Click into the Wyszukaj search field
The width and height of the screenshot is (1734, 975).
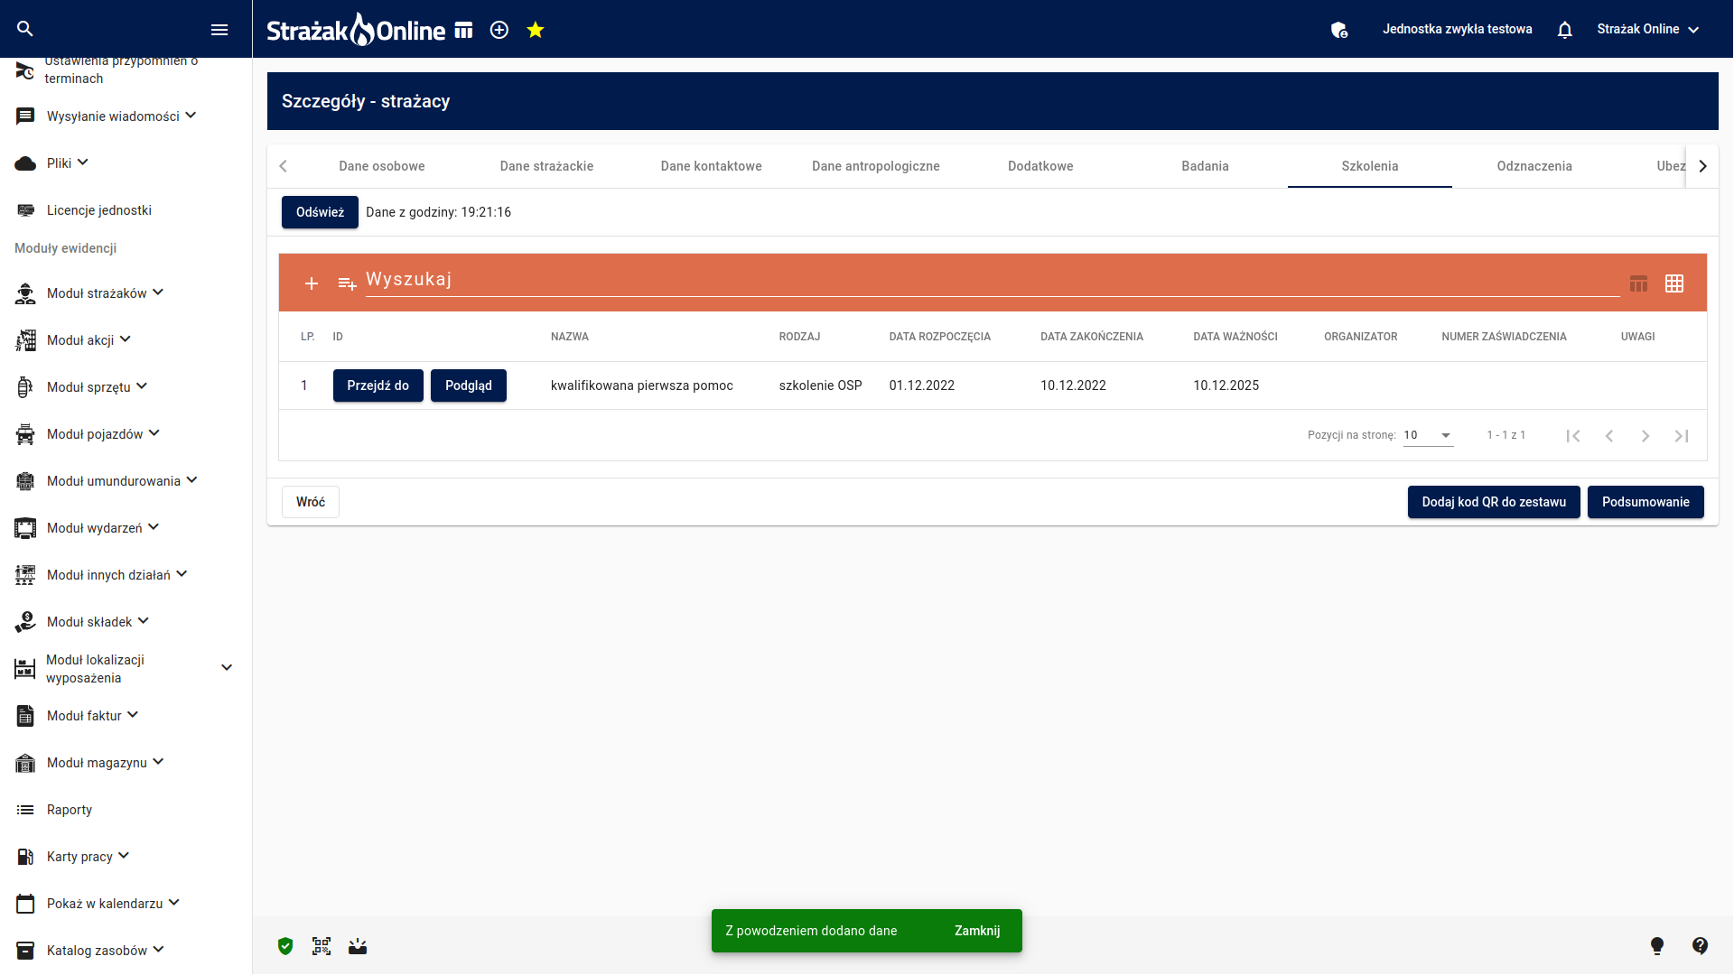[x=992, y=280]
